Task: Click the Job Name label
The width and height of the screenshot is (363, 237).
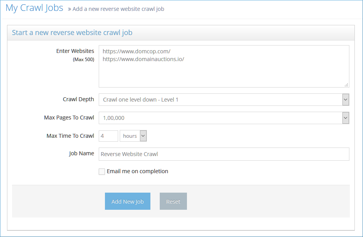Action: [x=82, y=153]
